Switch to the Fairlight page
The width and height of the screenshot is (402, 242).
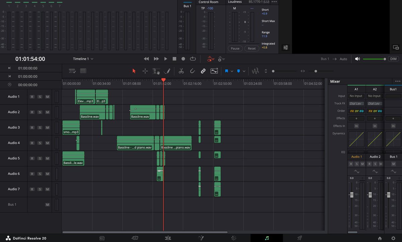(x=267, y=238)
